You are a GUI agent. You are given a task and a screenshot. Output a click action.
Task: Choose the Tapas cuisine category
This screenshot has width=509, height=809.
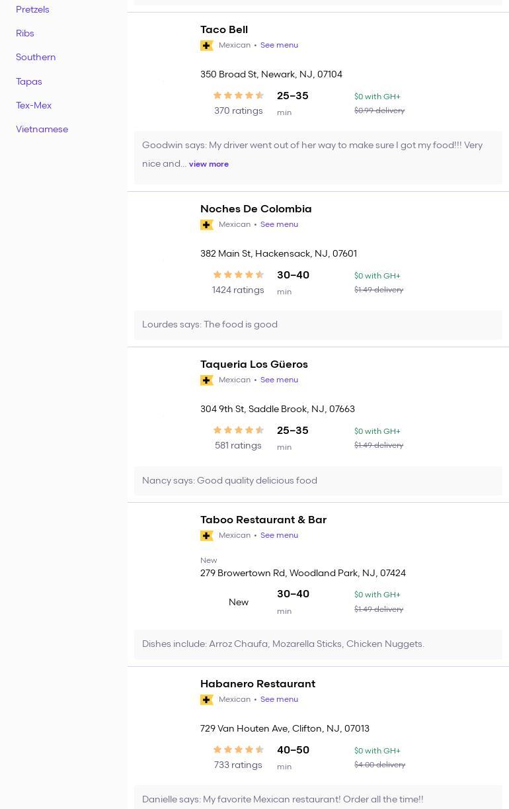point(29,82)
